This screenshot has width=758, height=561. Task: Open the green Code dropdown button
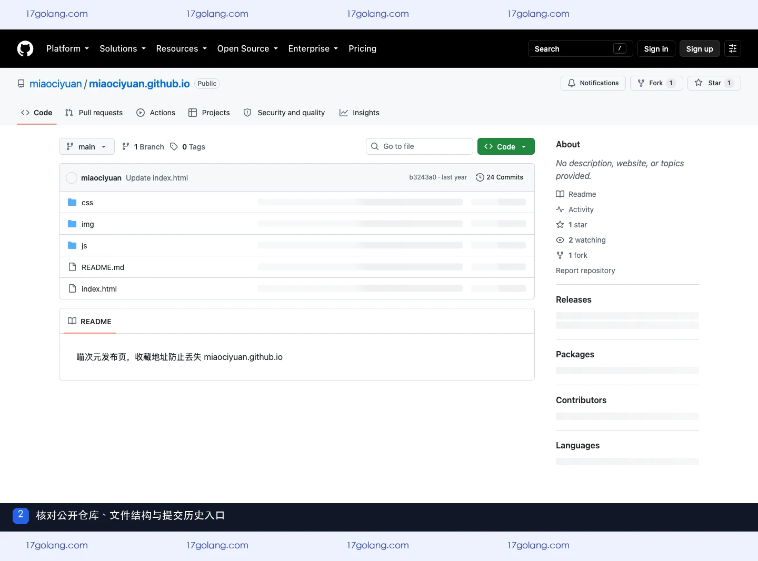point(506,146)
